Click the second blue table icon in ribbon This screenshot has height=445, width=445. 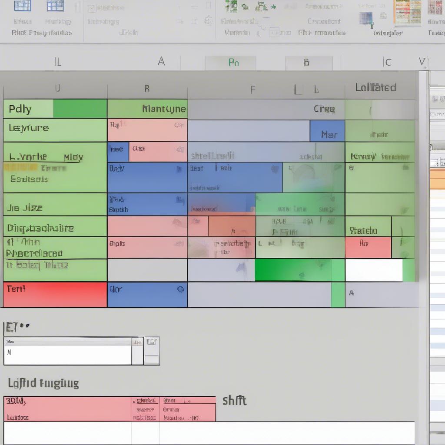tap(55, 6)
